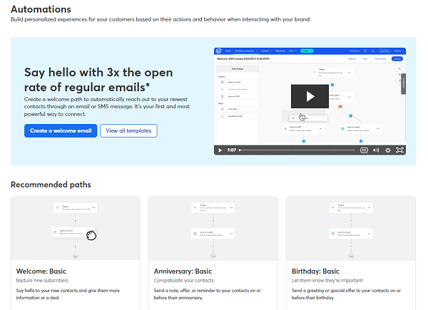428x310 pixels.
Task: Select the Birthday: Basic path preview
Action: [x=350, y=228]
